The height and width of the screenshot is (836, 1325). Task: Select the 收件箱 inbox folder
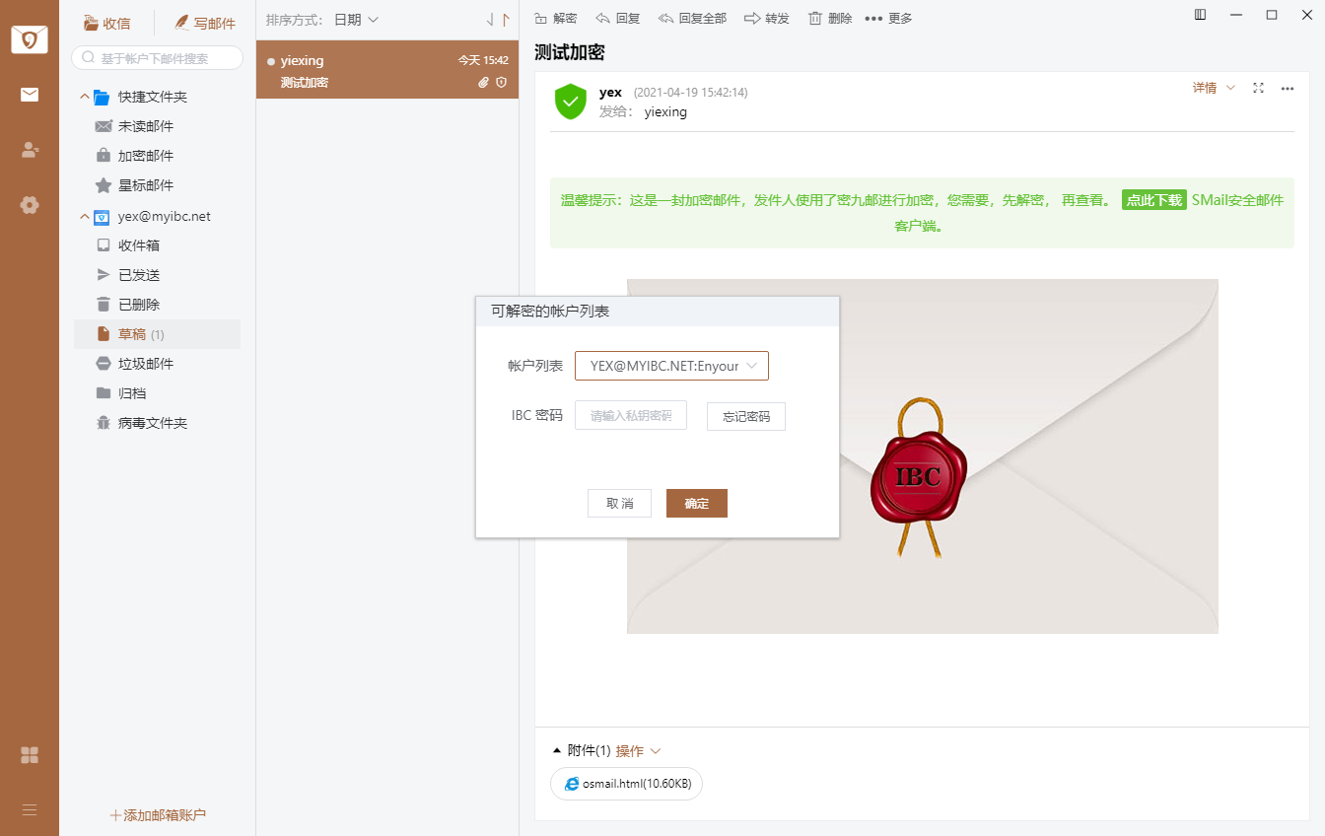(x=139, y=245)
